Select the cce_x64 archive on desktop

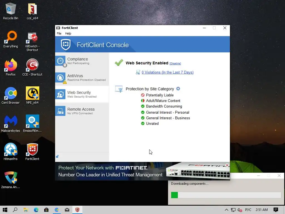pyautogui.click(x=32, y=11)
